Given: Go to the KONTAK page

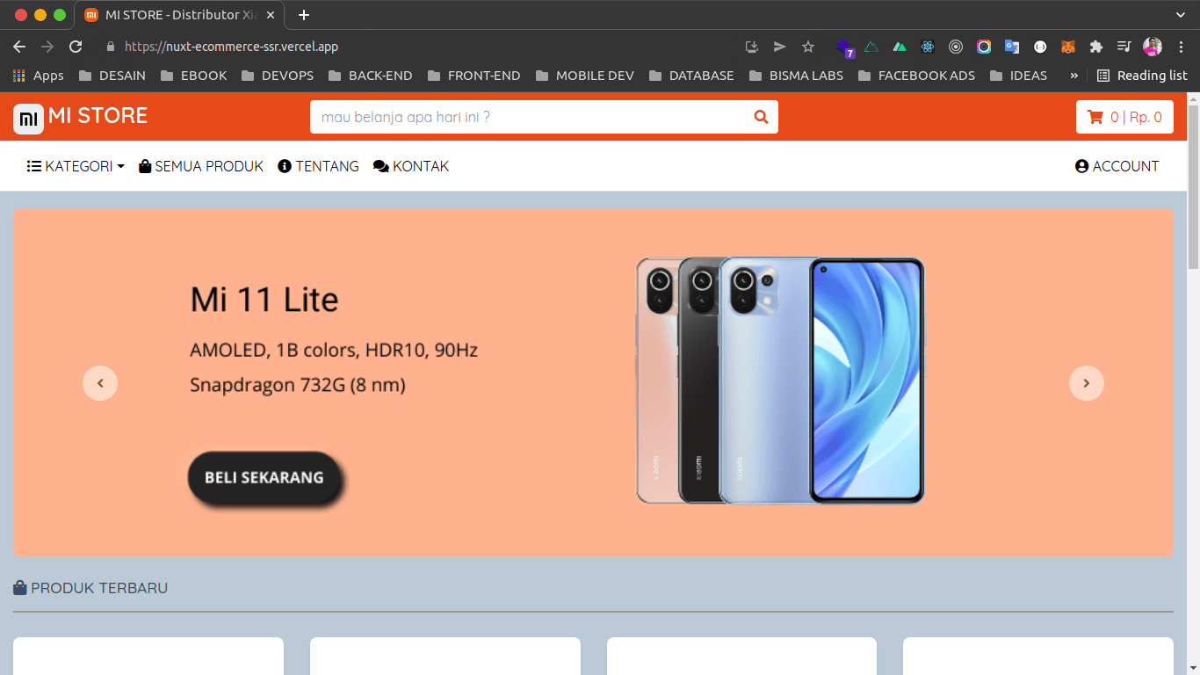Looking at the screenshot, I should click(x=411, y=166).
